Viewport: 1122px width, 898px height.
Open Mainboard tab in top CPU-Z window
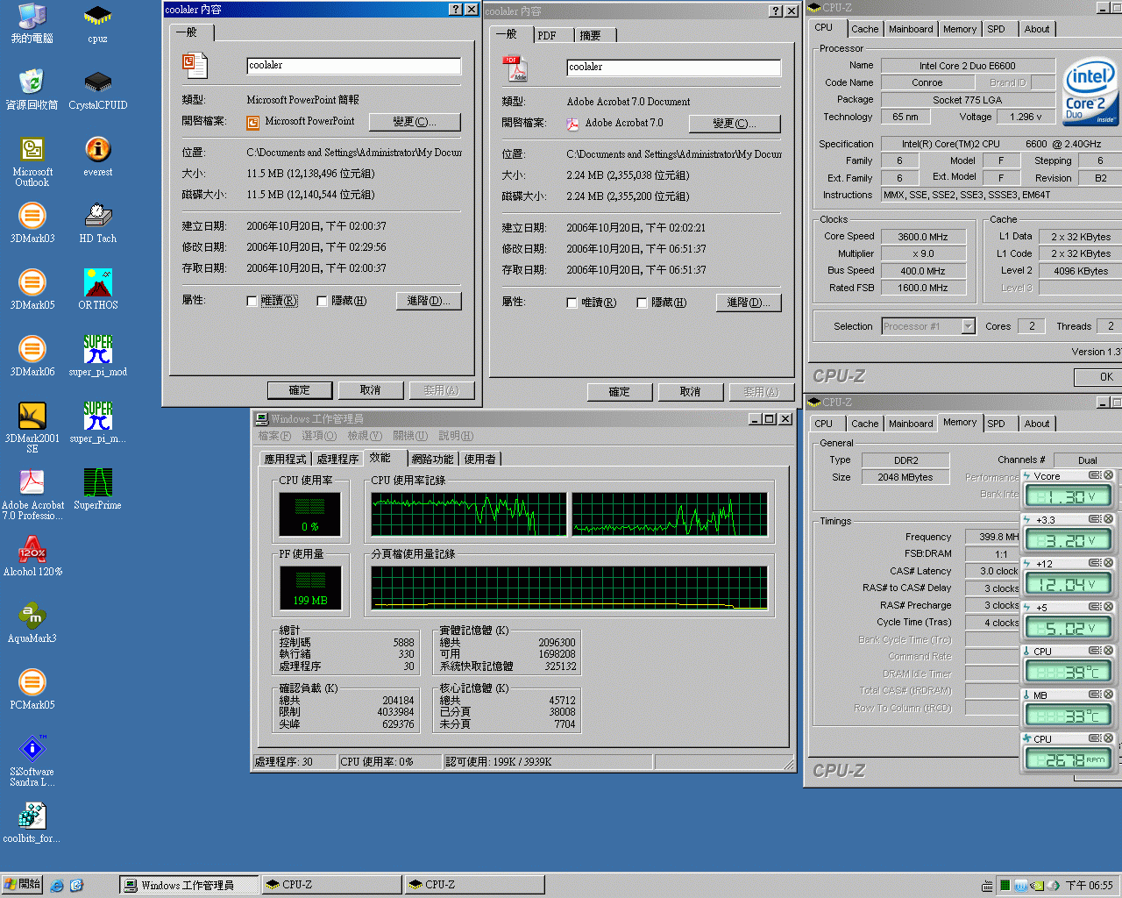911,29
